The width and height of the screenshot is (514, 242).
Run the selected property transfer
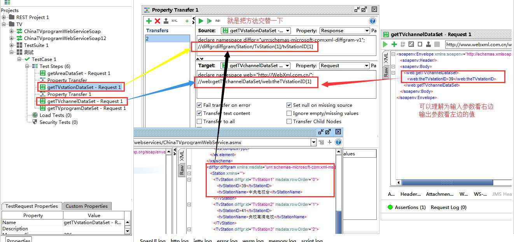201,21
